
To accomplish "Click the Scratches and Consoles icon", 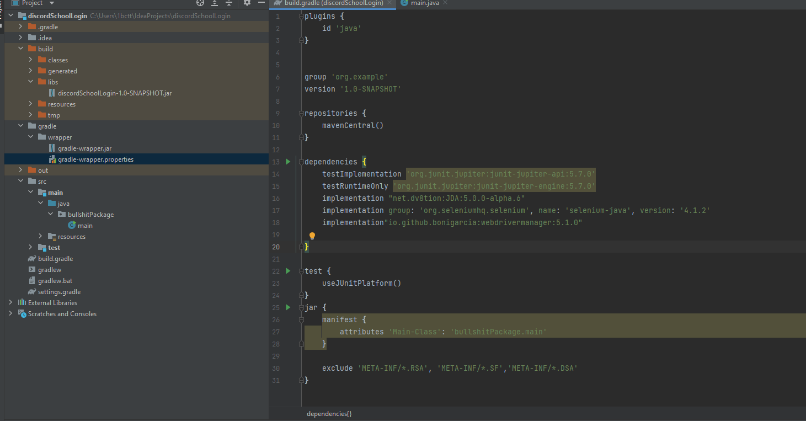I will (x=22, y=314).
